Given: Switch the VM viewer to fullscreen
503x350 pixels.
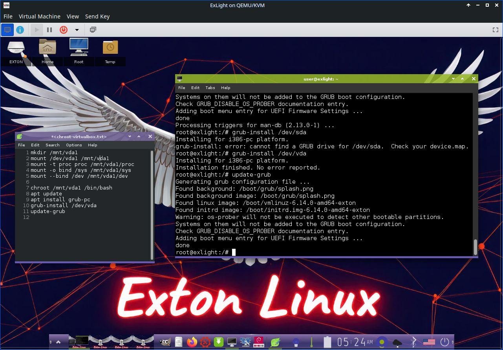Looking at the screenshot, I should pyautogui.click(x=496, y=30).
